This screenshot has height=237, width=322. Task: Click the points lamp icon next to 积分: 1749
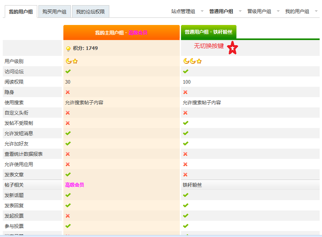pyautogui.click(x=67, y=48)
